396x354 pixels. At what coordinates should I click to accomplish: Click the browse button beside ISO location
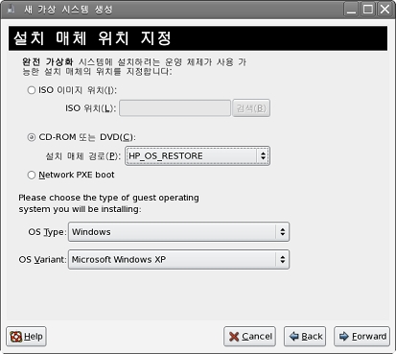(x=251, y=108)
